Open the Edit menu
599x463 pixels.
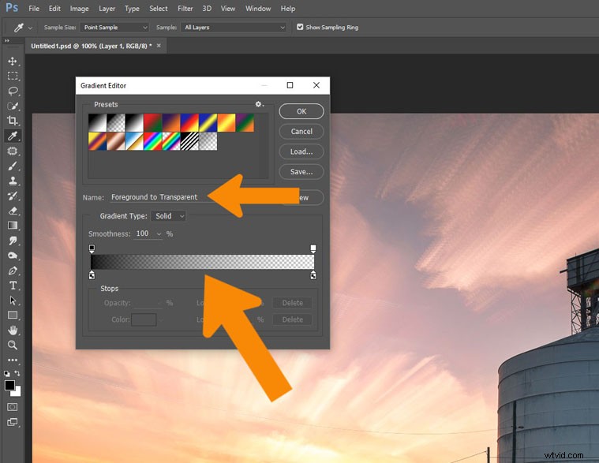54,9
